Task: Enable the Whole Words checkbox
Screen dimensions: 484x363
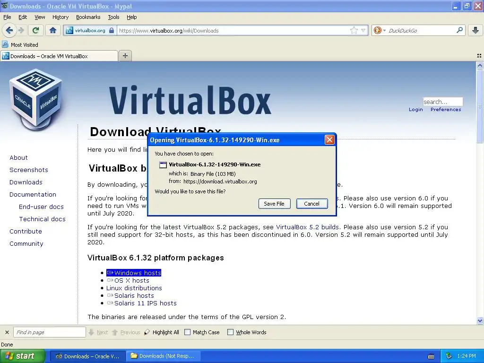Action: (230, 332)
